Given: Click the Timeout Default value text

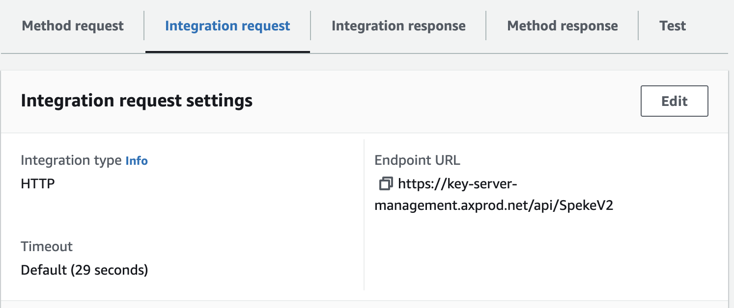Looking at the screenshot, I should click(x=84, y=270).
